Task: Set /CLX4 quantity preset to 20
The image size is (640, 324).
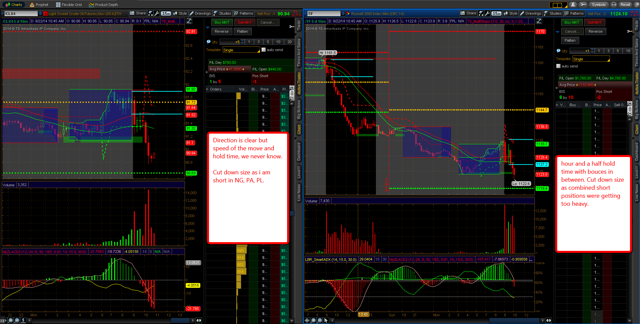Action: pos(289,42)
